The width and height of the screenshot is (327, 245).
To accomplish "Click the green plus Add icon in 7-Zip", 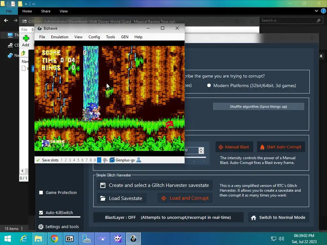I will 26,38.
